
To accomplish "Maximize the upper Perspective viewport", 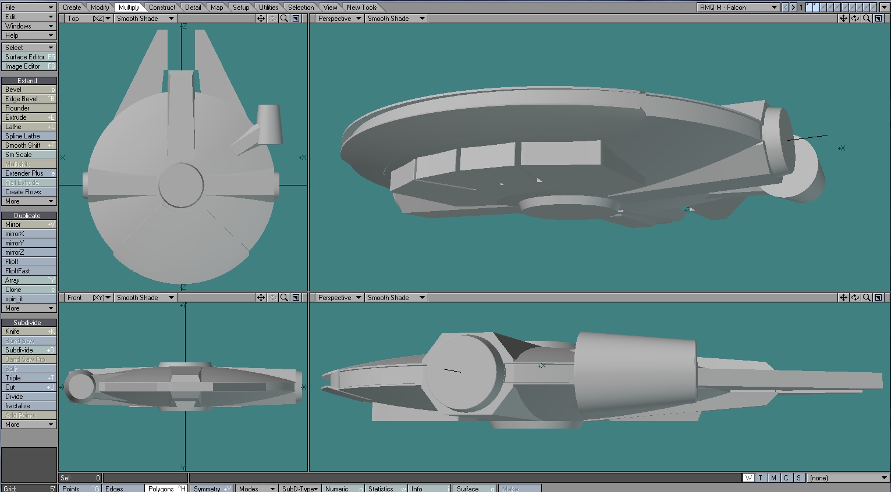I will pos(878,19).
